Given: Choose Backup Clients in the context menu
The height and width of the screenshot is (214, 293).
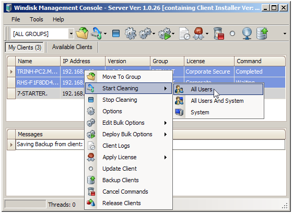Looking at the screenshot, I should [128, 180].
